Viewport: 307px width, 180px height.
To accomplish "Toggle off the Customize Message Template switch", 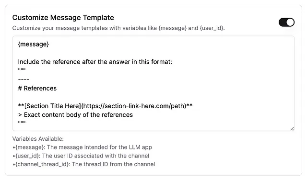I will (x=286, y=22).
